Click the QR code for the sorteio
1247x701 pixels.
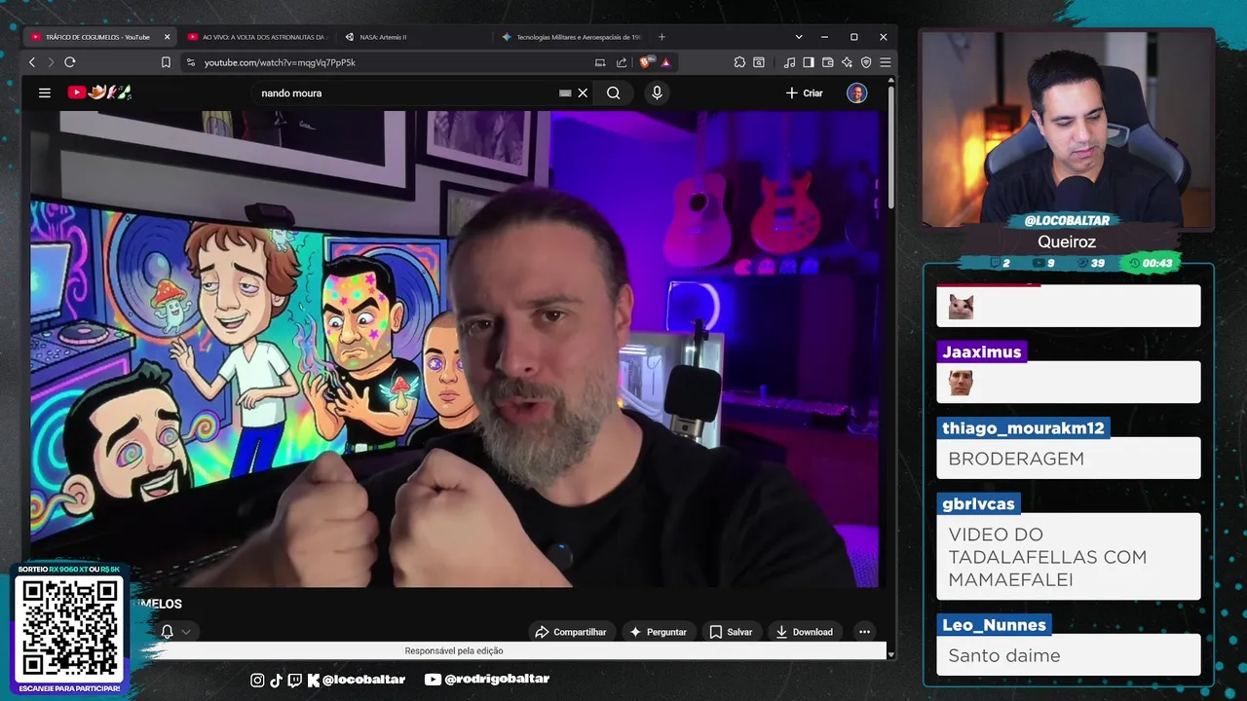[x=69, y=628]
